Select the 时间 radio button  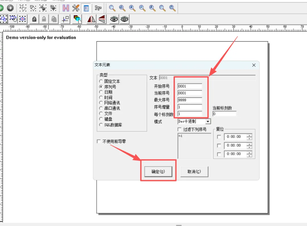(x=101, y=97)
